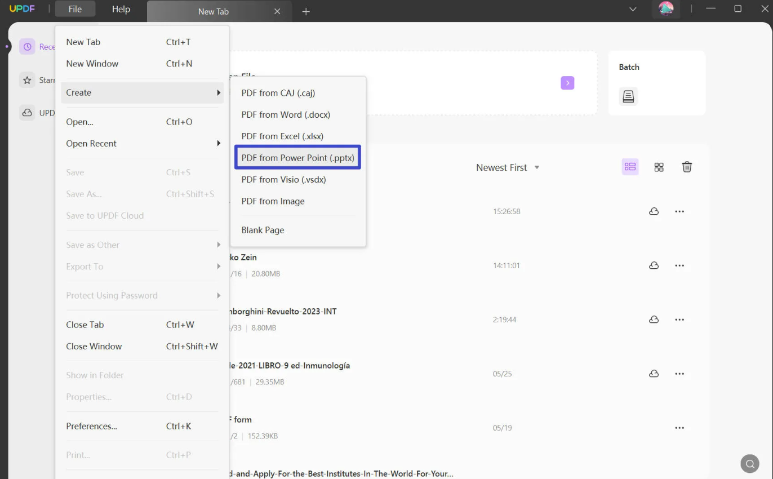Choose PDF from Word (.docx)
Viewport: 773px width, 479px height.
click(286, 114)
